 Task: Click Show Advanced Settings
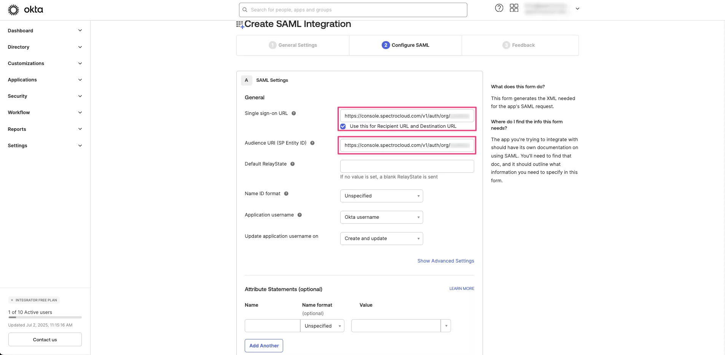tap(445, 261)
